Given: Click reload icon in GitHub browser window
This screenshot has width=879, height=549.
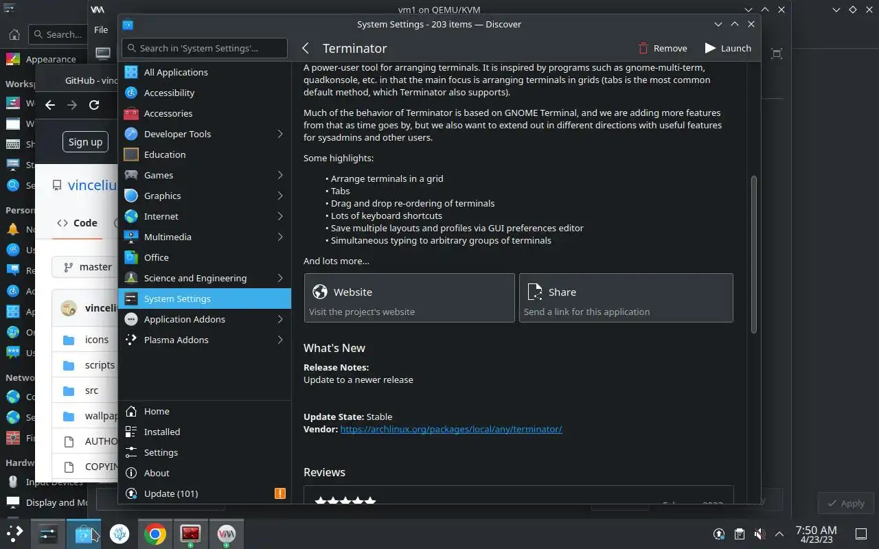Looking at the screenshot, I should [x=94, y=105].
